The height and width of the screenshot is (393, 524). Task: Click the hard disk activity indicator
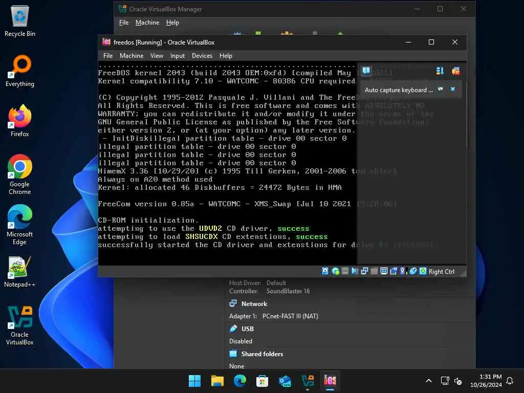point(325,271)
